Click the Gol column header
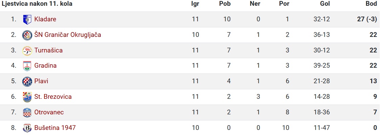 point(325,4)
